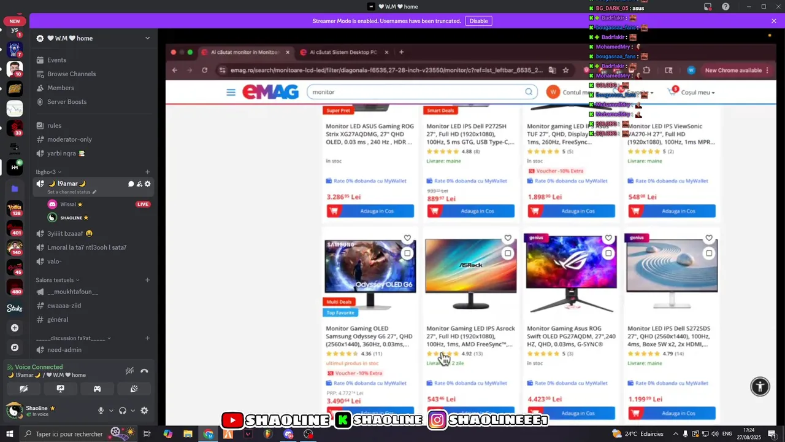Viewport: 785px width, 442px height.
Task: Open the rules channel
Action: (x=93, y=125)
